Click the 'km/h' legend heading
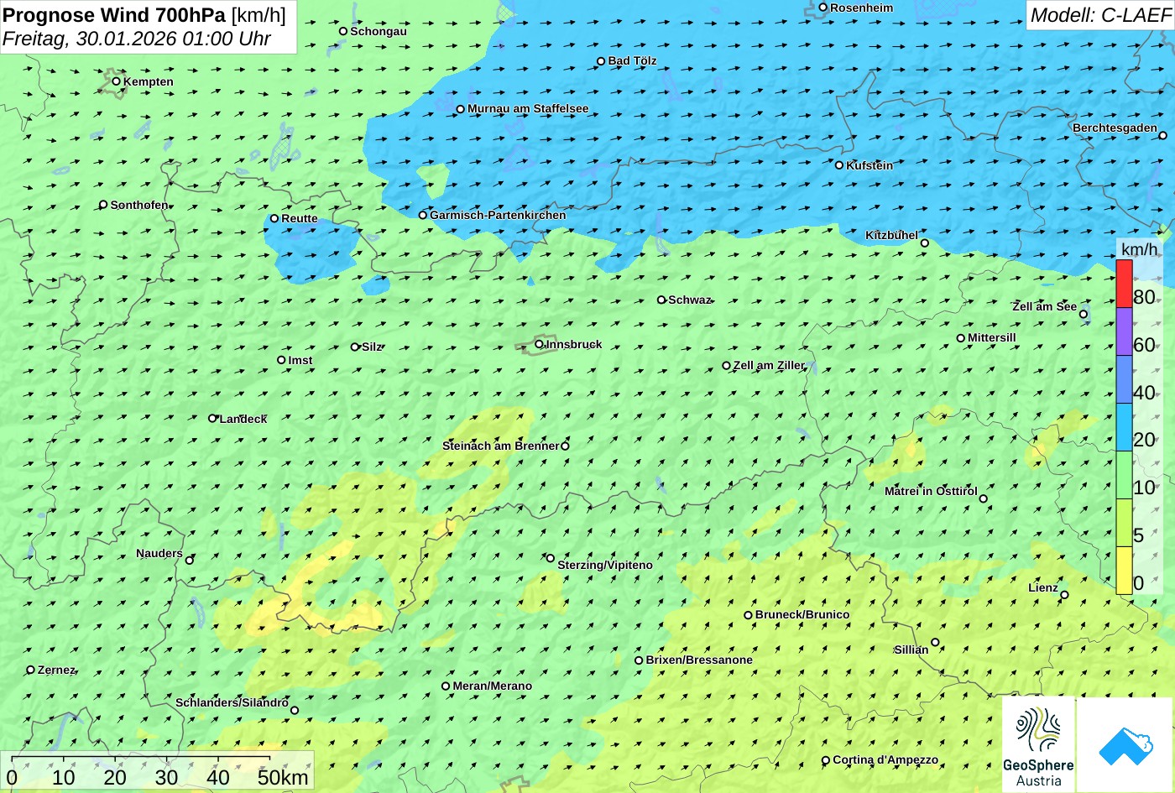The height and width of the screenshot is (793, 1175). (x=1139, y=249)
